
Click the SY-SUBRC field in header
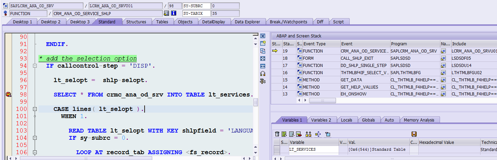click(196, 6)
